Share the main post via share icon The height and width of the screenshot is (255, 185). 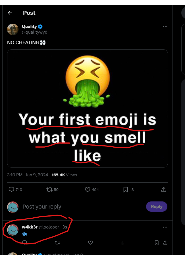pos(164,189)
